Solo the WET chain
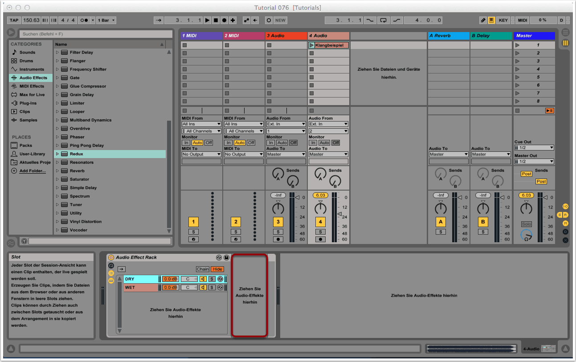576x362 pixels. (x=212, y=288)
